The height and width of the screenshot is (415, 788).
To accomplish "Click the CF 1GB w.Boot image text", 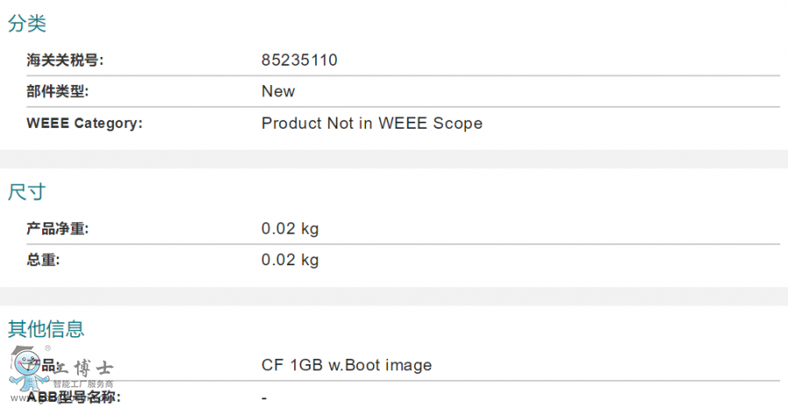I will pos(347,365).
